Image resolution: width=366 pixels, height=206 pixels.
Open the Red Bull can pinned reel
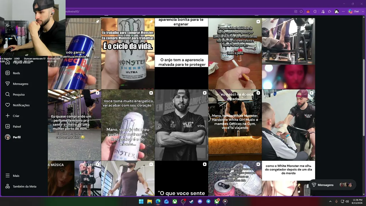(x=74, y=54)
